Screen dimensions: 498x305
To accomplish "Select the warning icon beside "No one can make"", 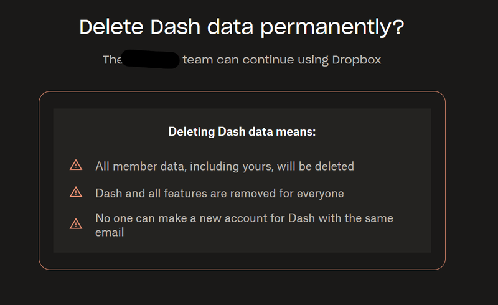I will (x=75, y=224).
